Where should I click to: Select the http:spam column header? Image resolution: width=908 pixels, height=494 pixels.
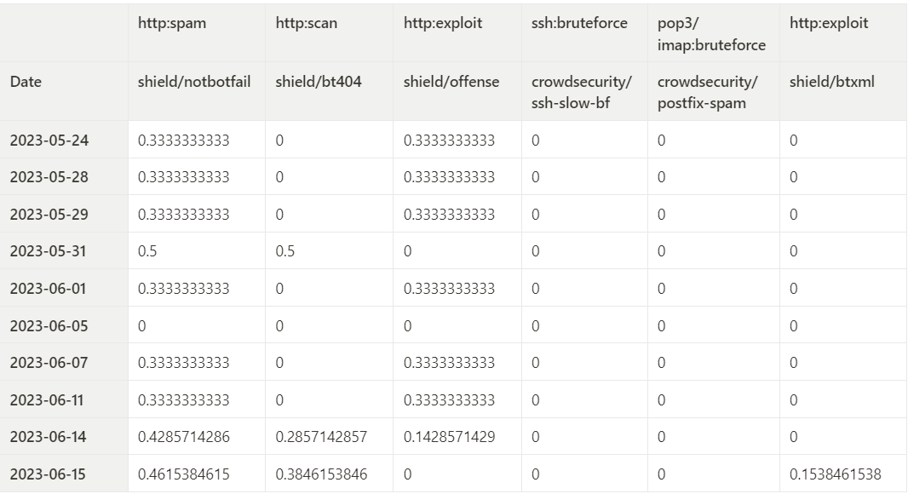[172, 24]
